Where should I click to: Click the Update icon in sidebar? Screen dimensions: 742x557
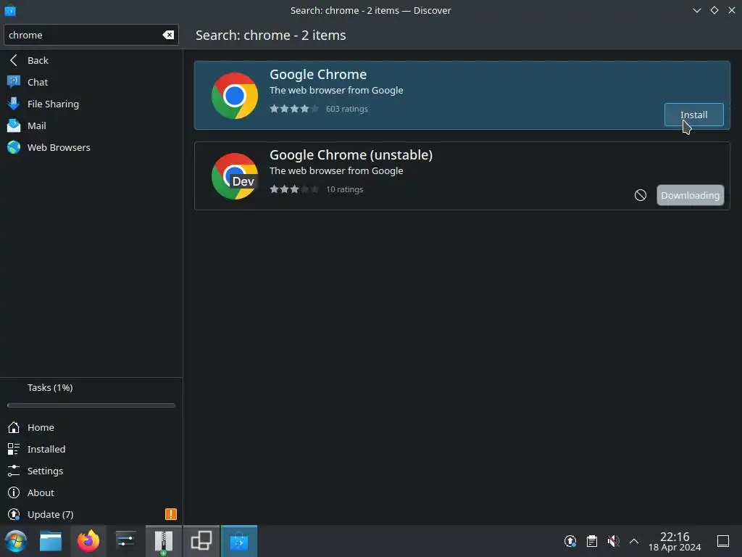pos(14,514)
